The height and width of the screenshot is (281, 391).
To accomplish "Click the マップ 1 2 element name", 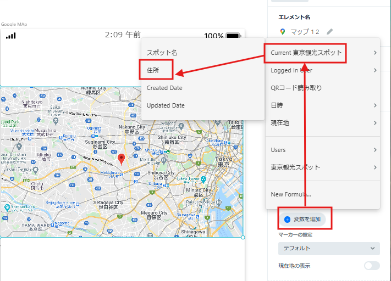I will [x=305, y=32].
